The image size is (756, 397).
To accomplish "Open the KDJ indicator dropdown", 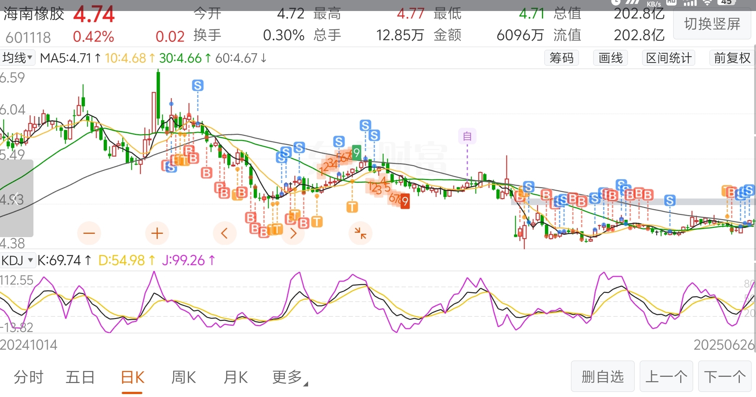I will coord(17,260).
